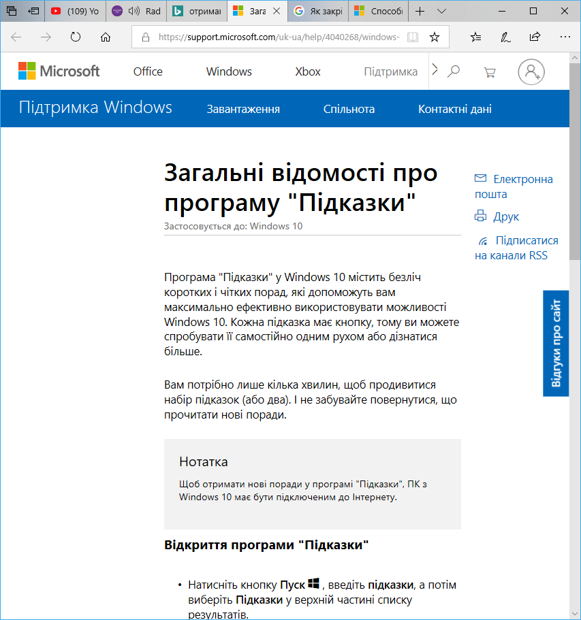Screen dimensions: 581x620
Task: Share this page
Action: pyautogui.click(x=535, y=37)
